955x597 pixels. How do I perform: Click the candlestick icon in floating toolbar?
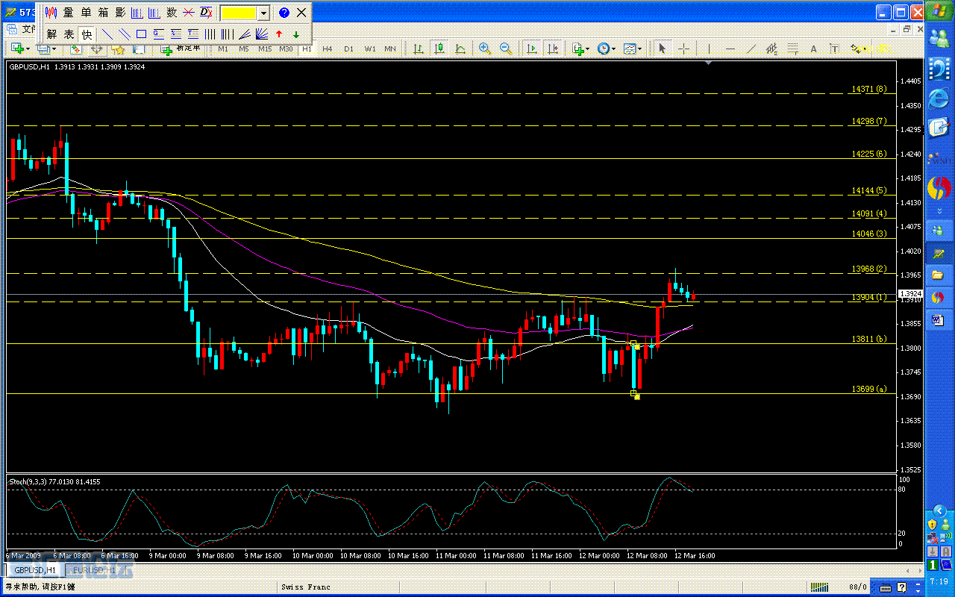[x=51, y=13]
